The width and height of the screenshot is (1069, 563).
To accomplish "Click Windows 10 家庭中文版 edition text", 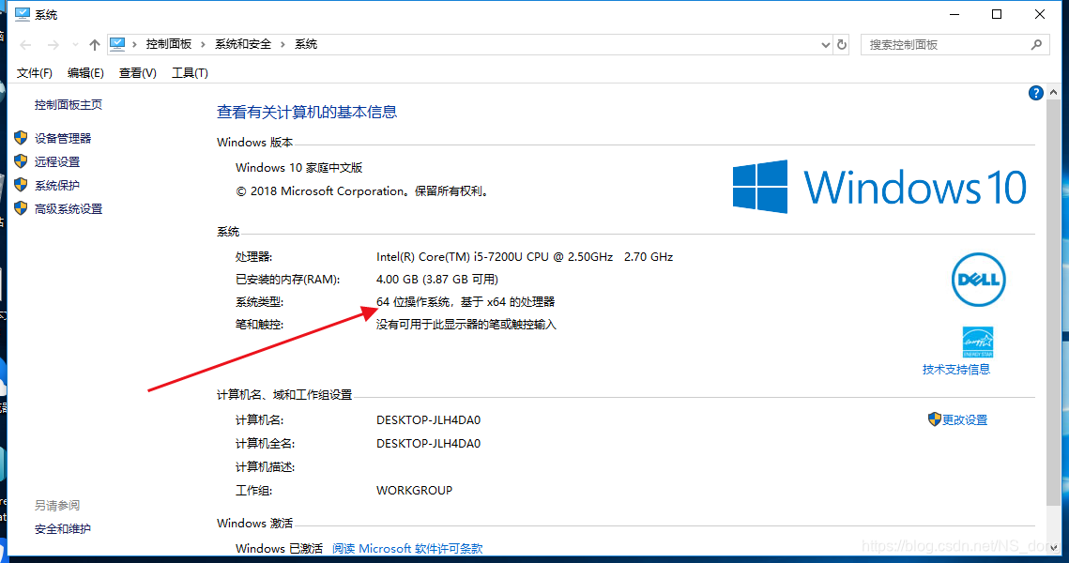I will tap(298, 168).
